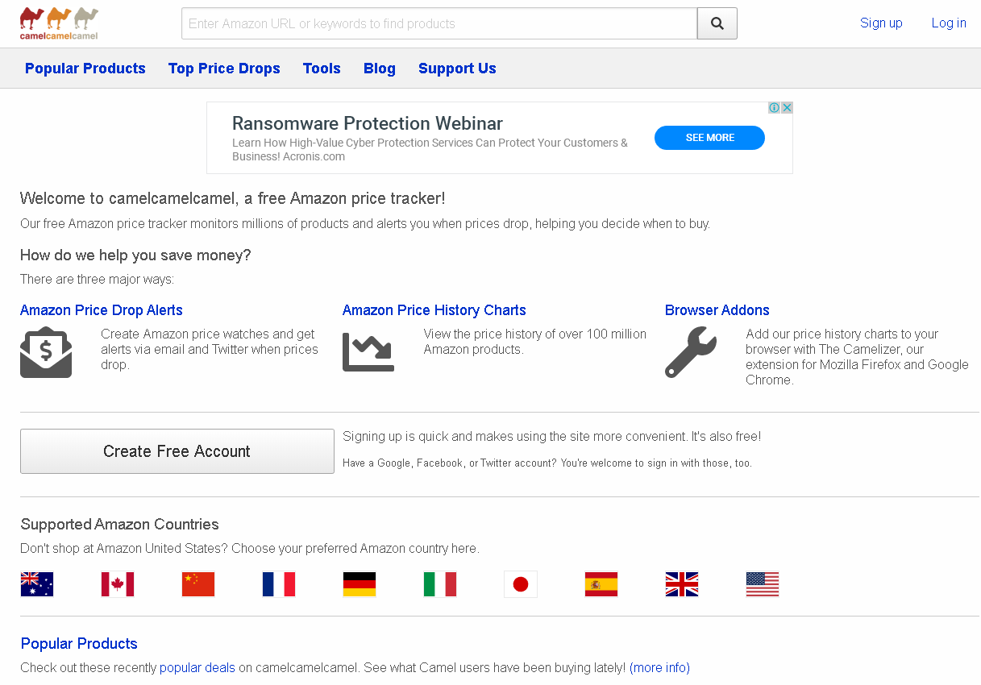
Task: Click the Spain flag icon
Action: coord(601,584)
